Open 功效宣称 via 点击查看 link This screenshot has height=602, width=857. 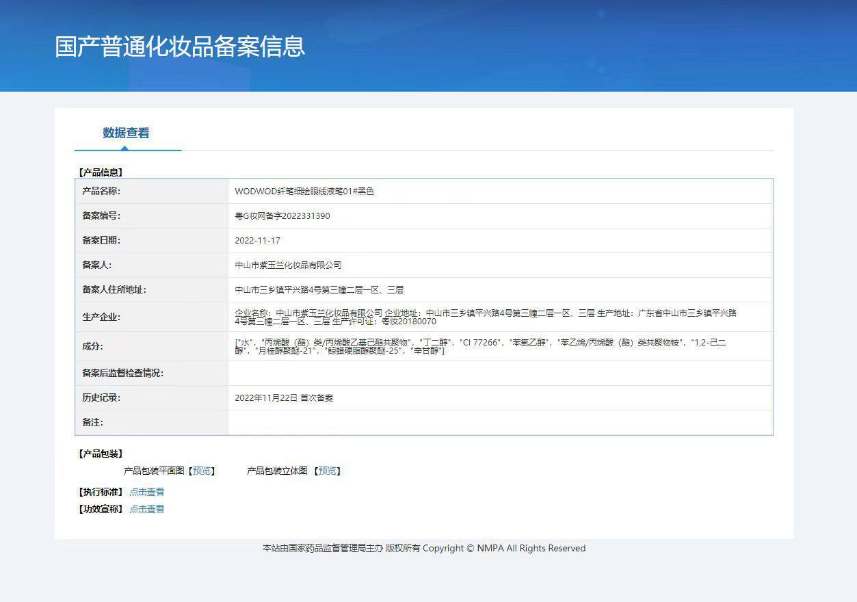146,508
